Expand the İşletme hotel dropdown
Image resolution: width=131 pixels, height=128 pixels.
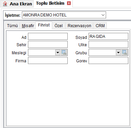[103, 15]
